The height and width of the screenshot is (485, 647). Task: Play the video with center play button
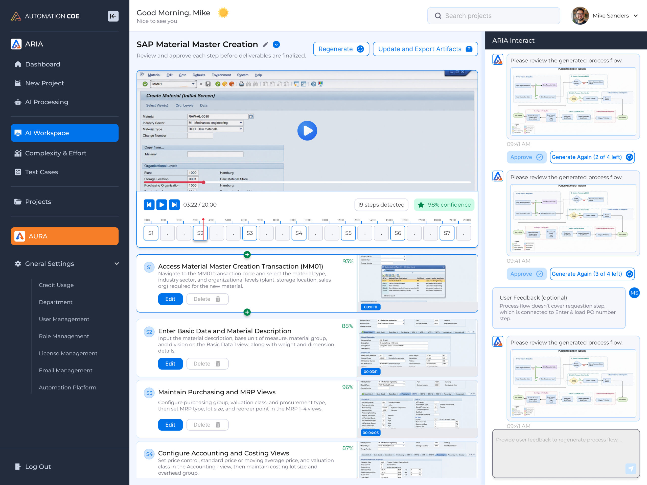point(307,131)
